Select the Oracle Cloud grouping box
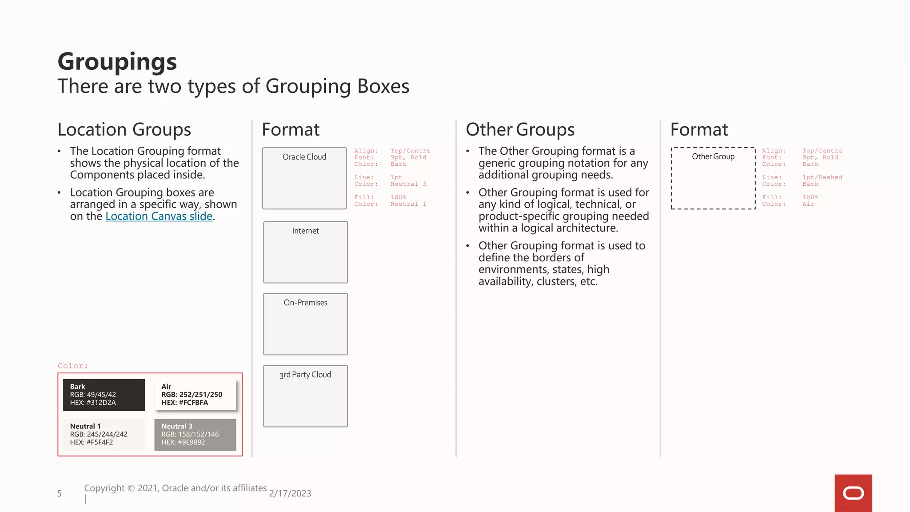The width and height of the screenshot is (910, 512). 304,178
